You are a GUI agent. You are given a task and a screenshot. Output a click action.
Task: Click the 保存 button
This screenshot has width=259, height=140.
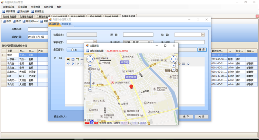(x=186, y=116)
